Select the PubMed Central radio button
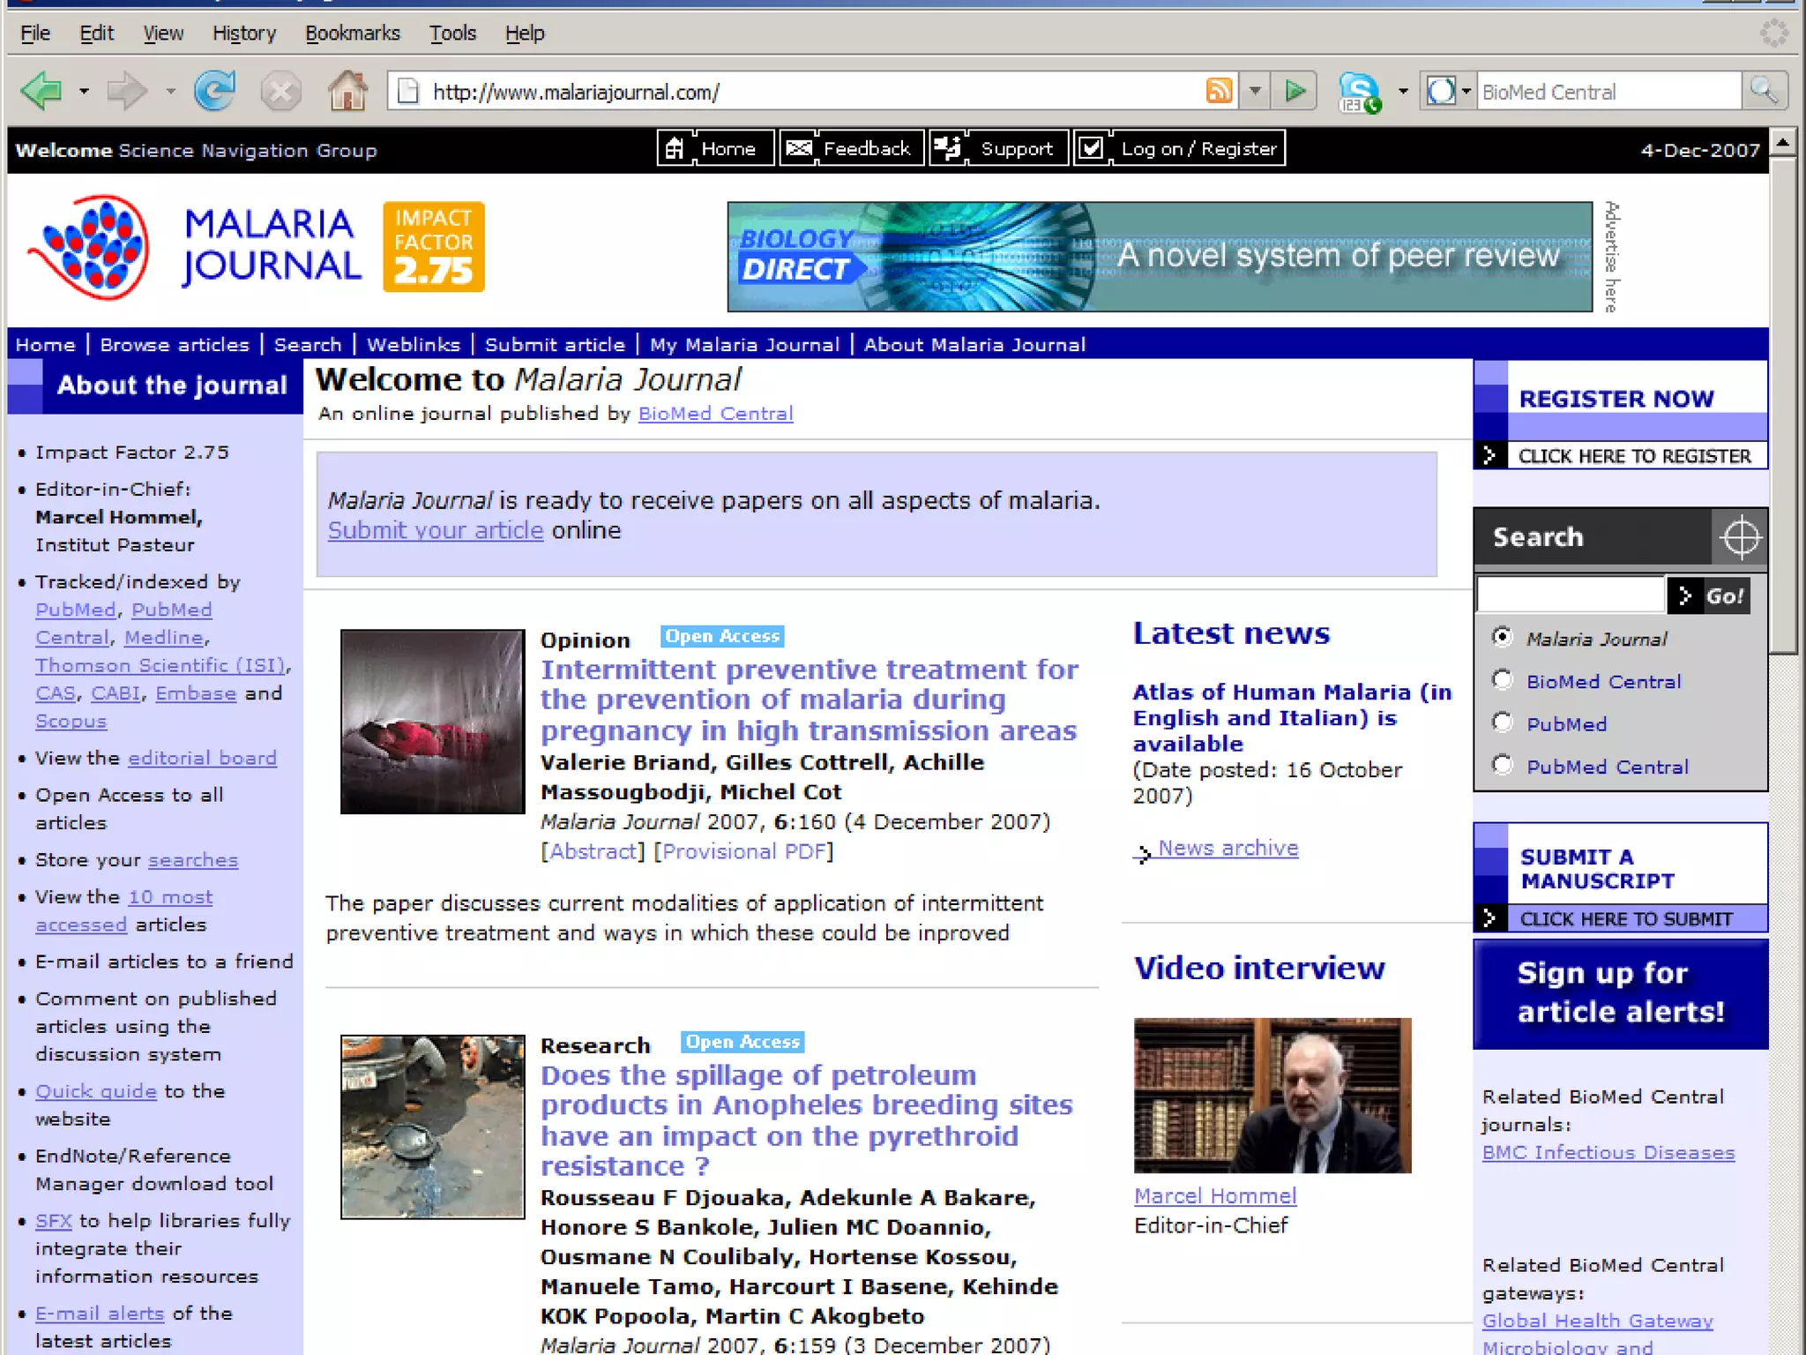This screenshot has width=1806, height=1355. click(1503, 764)
